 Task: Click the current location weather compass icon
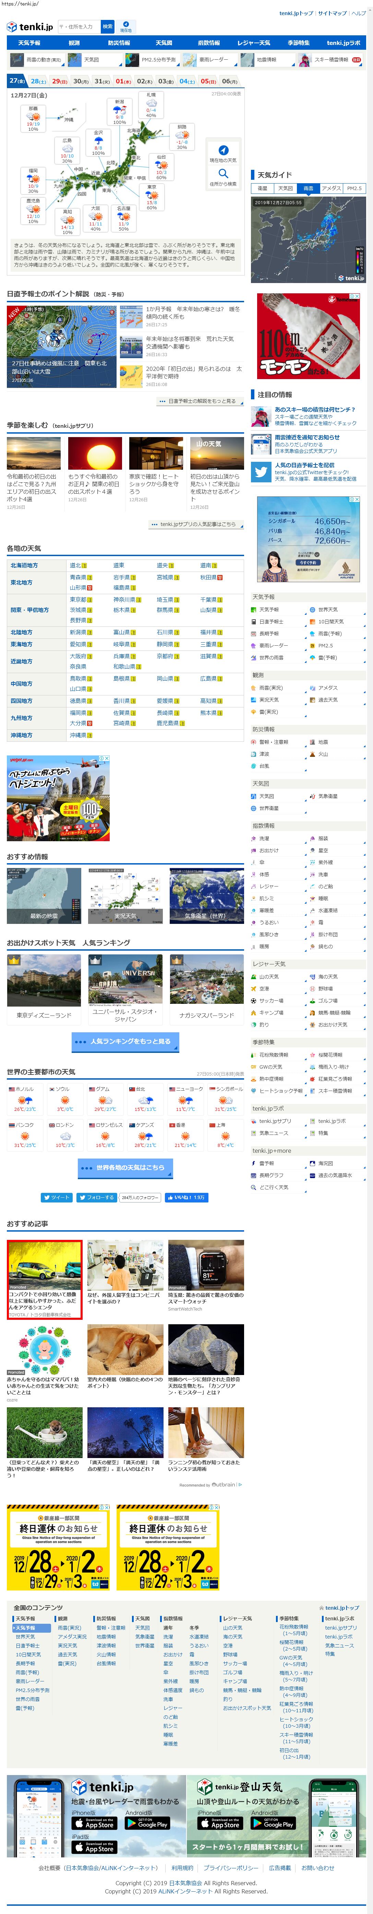223,149
